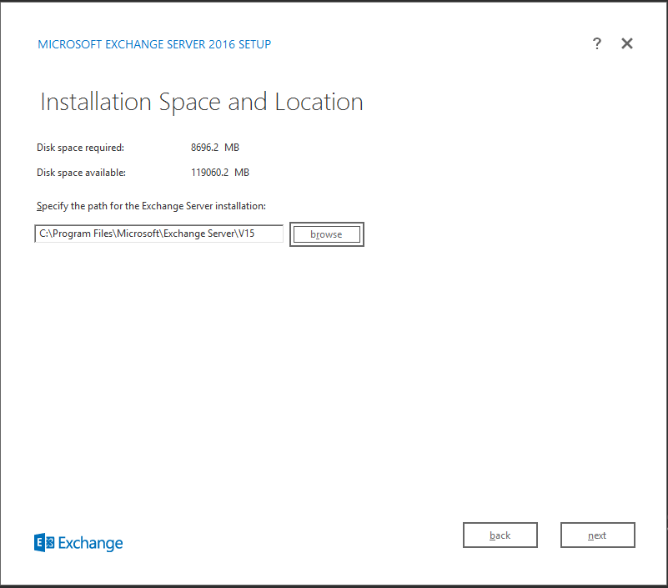Click the Disk space required label
The image size is (668, 588).
tap(81, 148)
